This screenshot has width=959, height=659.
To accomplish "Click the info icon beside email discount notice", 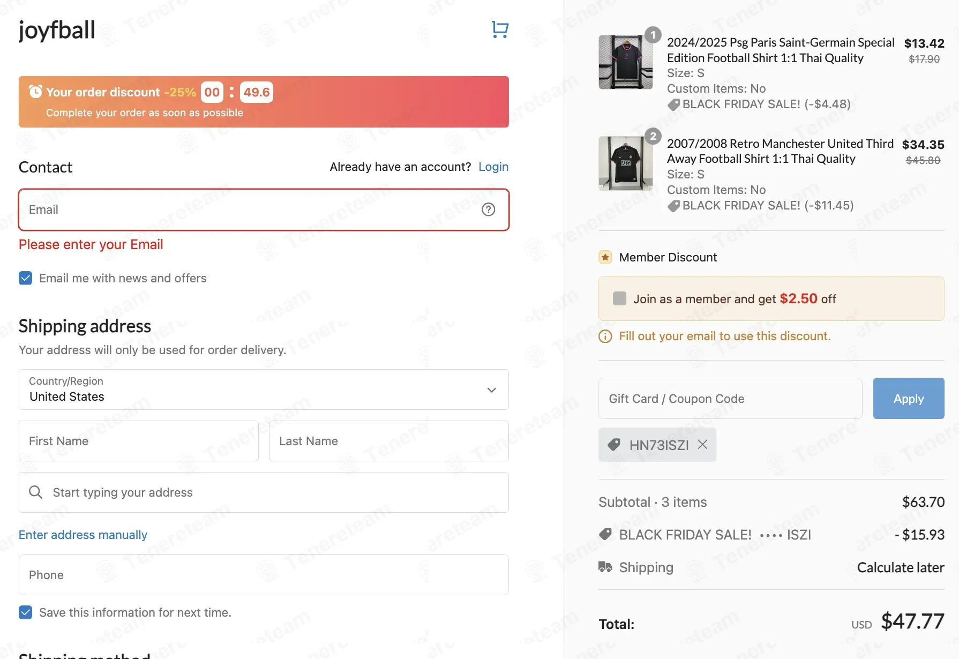I will [605, 336].
